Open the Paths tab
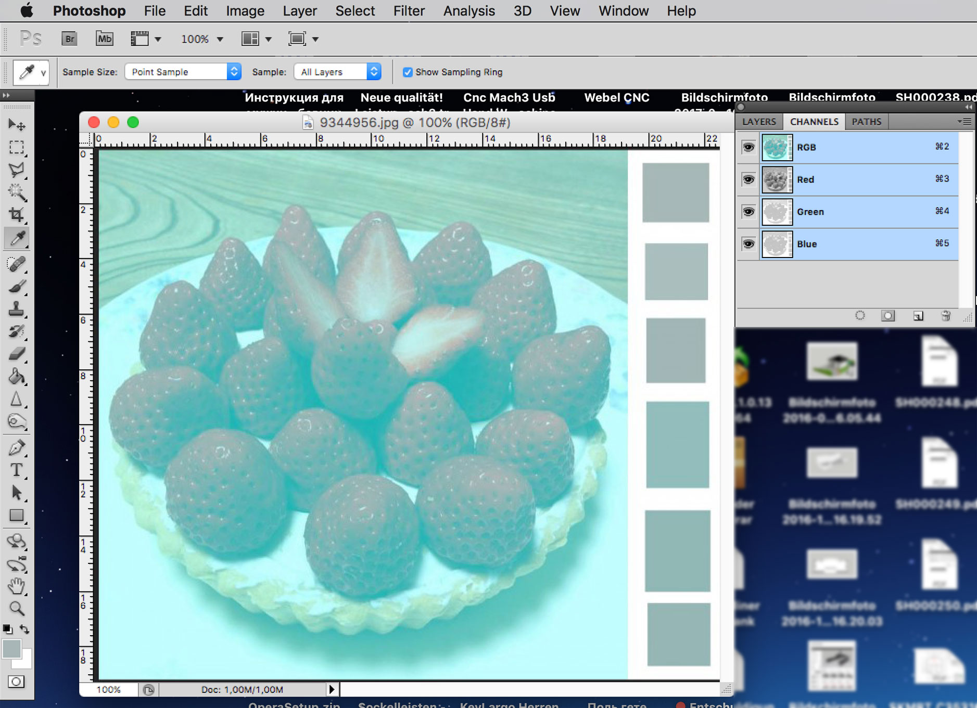 [866, 122]
